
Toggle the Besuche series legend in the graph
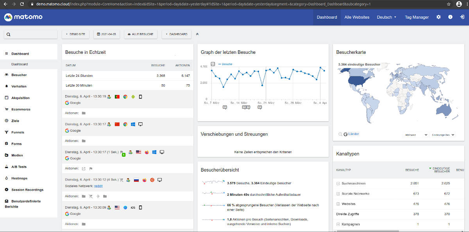(x=225, y=64)
